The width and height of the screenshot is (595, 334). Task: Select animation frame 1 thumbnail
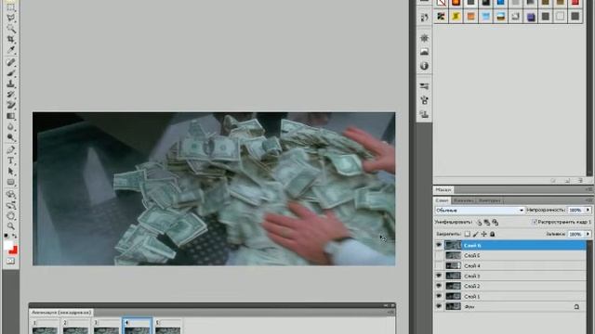[x=45, y=327]
